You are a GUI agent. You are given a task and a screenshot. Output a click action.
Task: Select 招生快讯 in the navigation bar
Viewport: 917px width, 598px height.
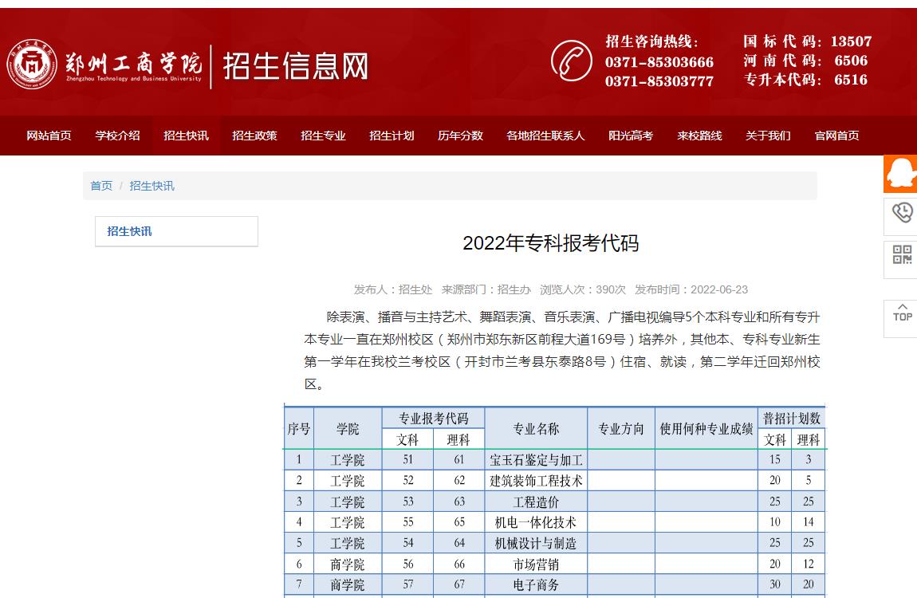pos(186,136)
